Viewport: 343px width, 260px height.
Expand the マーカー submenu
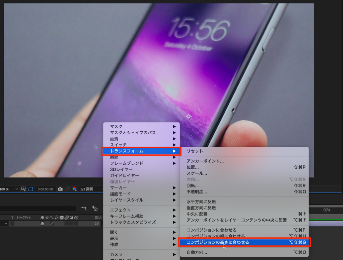[x=142, y=188]
